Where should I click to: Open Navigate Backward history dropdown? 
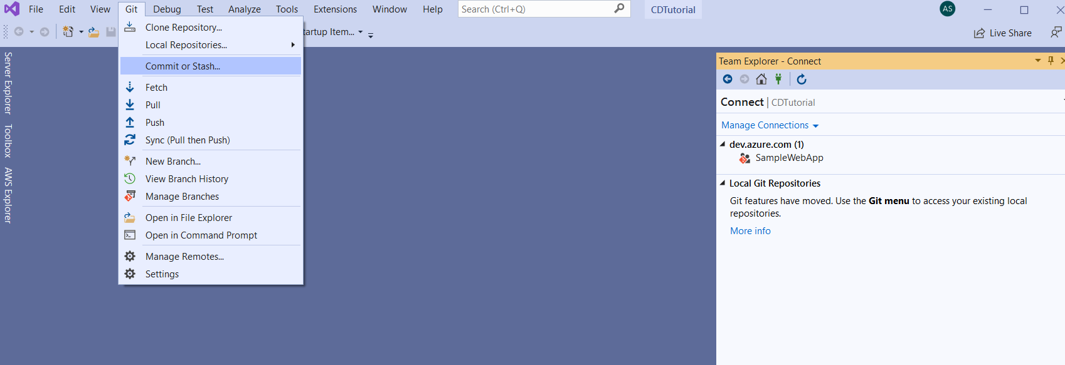click(x=31, y=32)
